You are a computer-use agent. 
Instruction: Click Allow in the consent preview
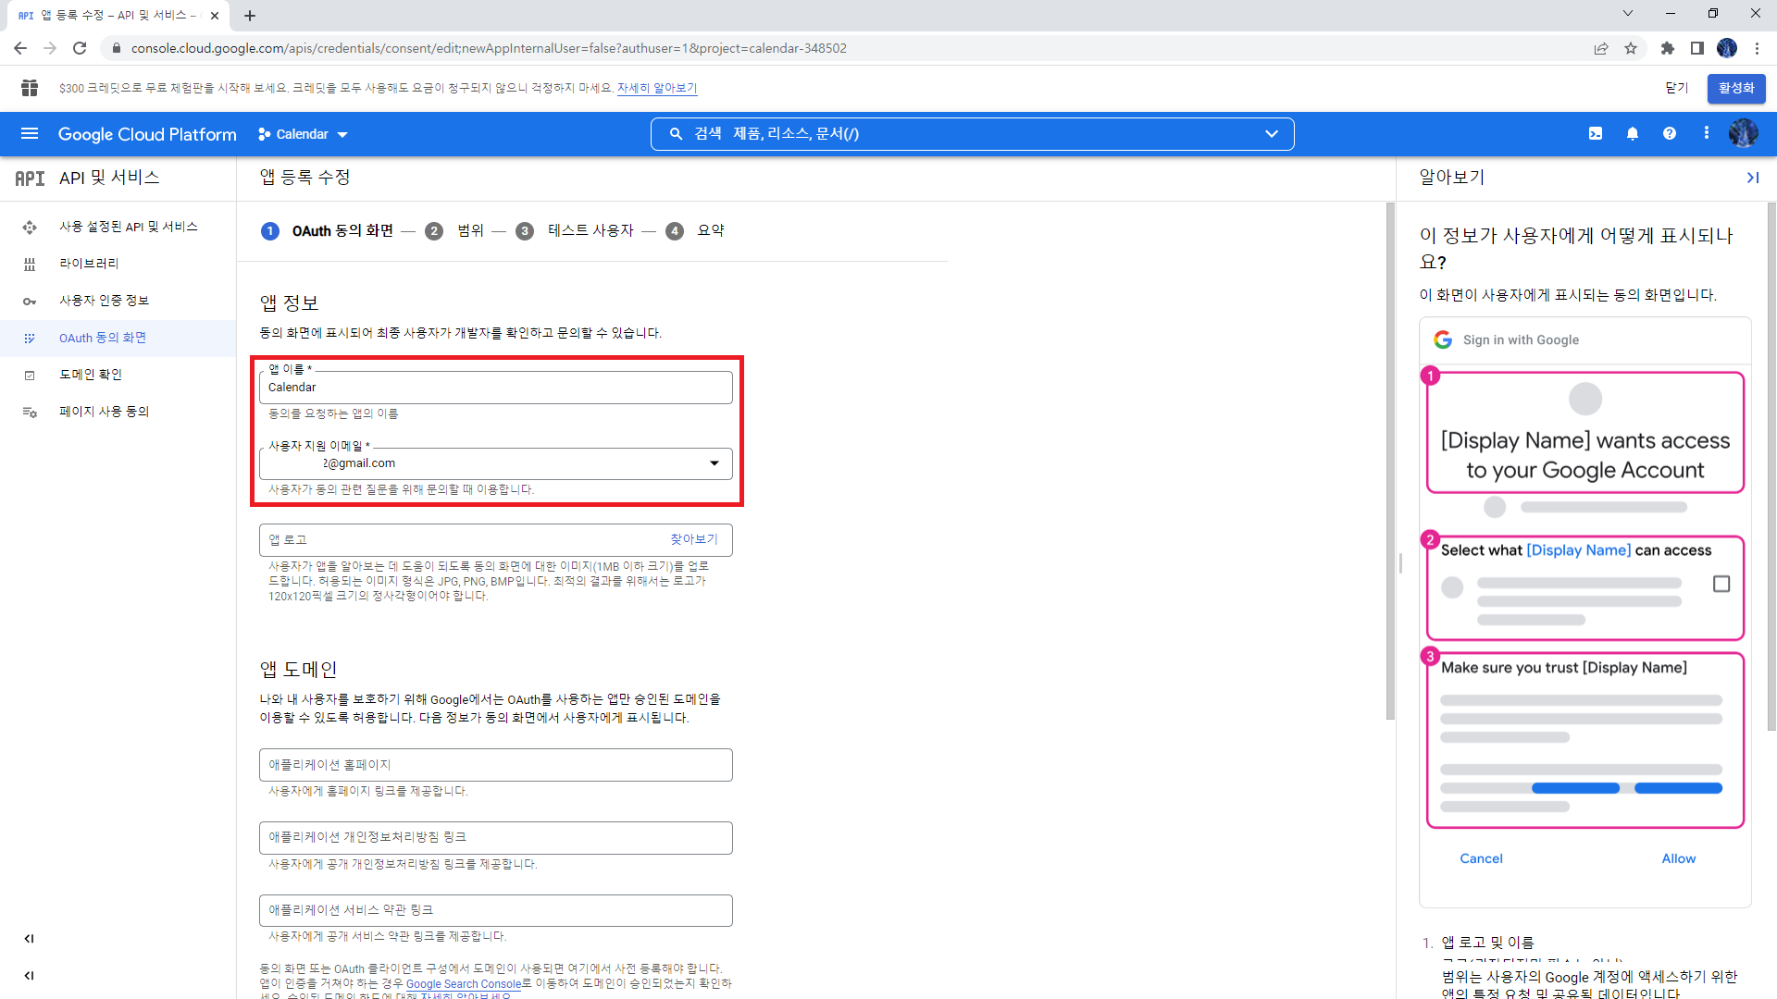tap(1679, 858)
